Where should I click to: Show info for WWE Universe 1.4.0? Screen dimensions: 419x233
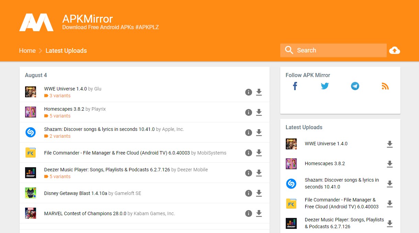pos(249,92)
